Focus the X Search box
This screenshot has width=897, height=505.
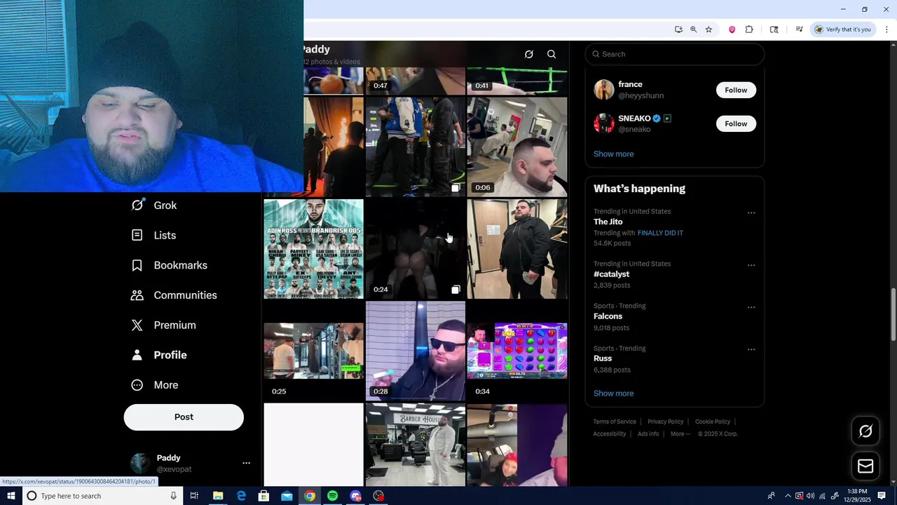coord(675,54)
